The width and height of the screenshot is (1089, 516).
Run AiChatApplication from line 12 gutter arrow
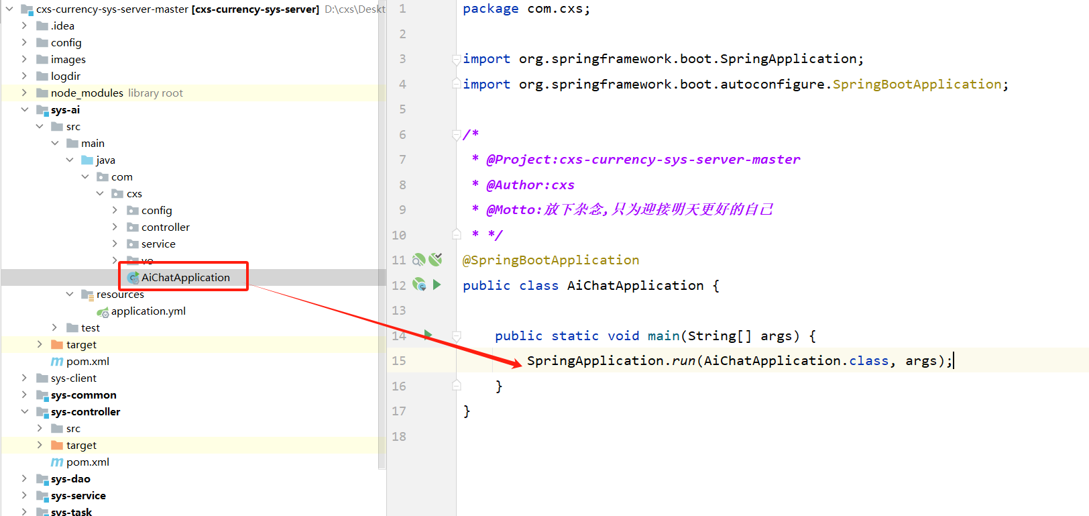[437, 285]
